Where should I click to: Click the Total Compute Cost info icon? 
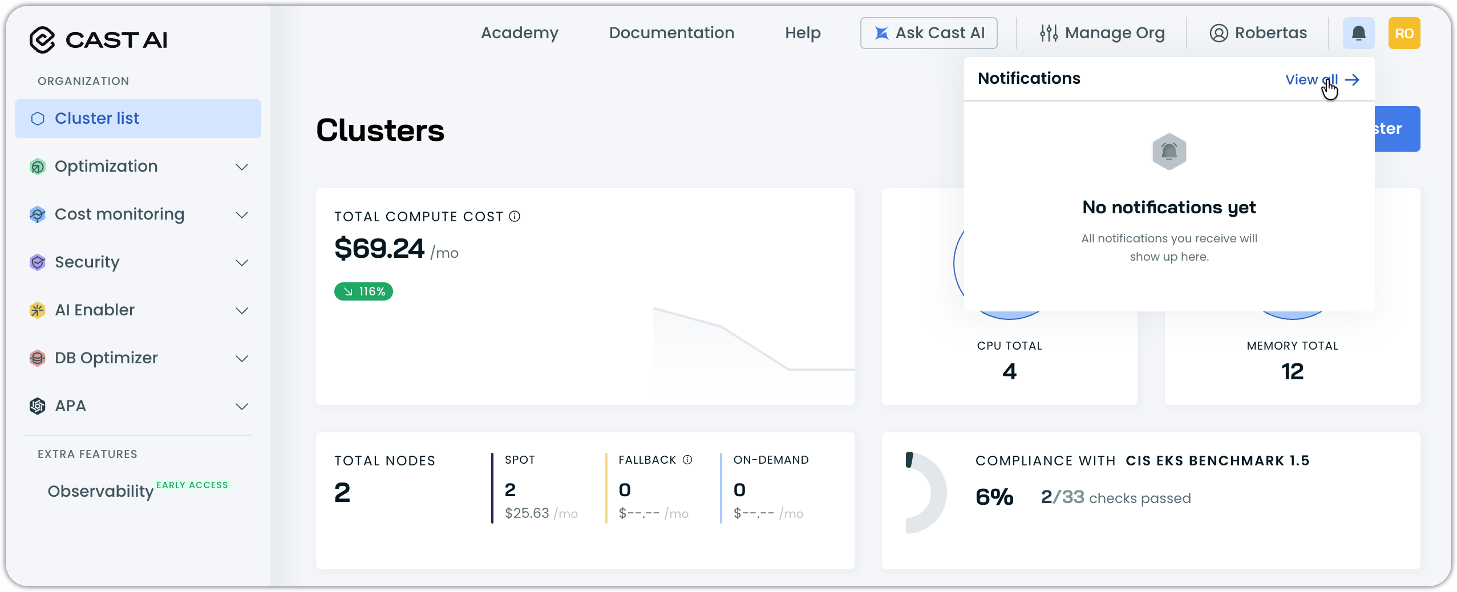tap(515, 216)
